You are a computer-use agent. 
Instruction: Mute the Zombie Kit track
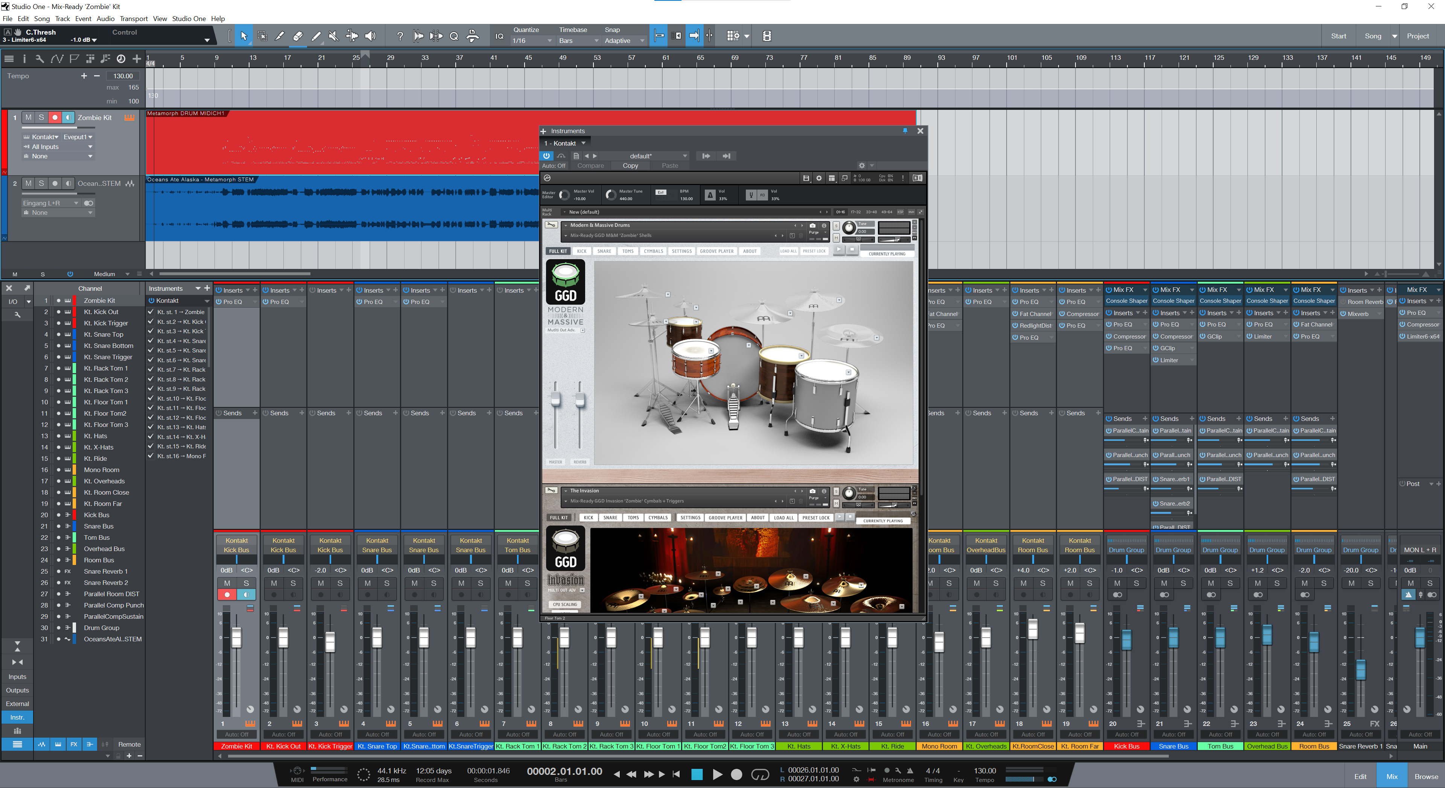tap(29, 117)
